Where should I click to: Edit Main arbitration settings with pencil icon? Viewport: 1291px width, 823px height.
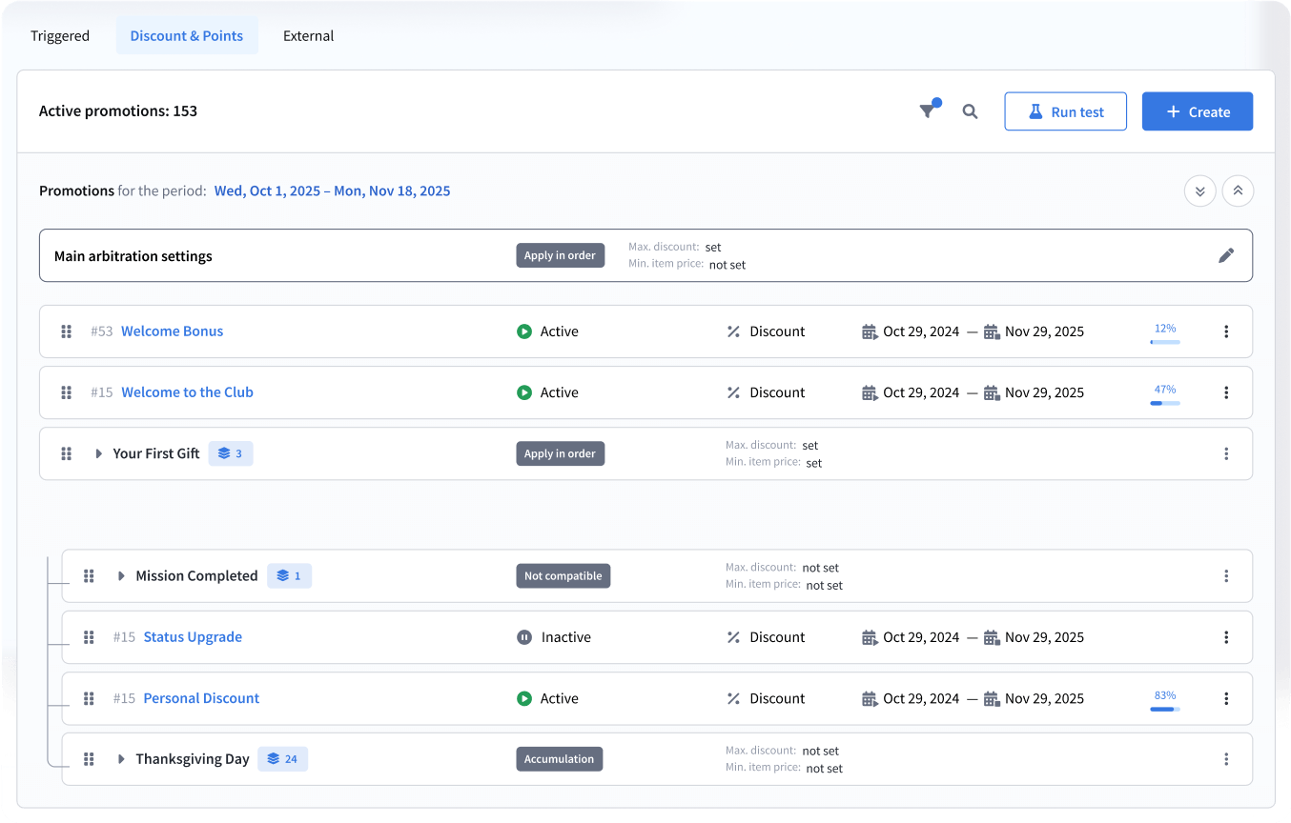point(1226,255)
